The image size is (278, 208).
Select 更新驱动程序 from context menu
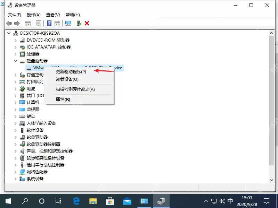click(x=70, y=71)
